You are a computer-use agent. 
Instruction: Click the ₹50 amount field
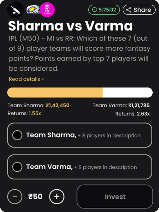35,197
